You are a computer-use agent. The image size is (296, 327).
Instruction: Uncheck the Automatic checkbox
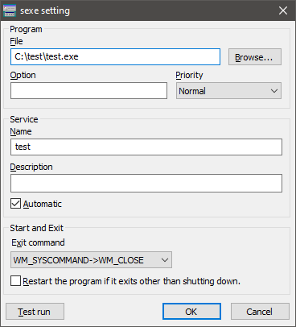pos(15,204)
